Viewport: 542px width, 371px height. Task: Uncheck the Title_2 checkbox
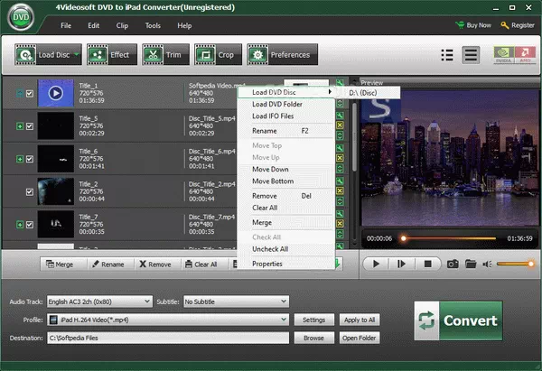(x=30, y=191)
